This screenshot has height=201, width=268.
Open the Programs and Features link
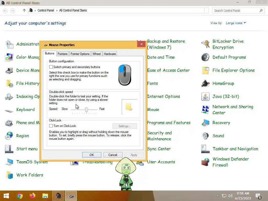click(169, 123)
